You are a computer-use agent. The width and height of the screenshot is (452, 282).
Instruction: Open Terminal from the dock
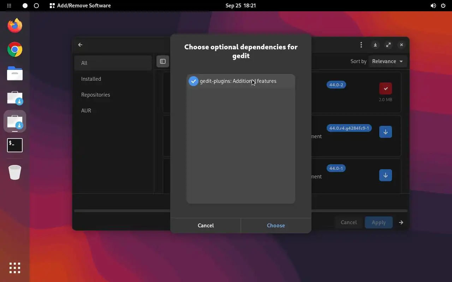(15, 145)
